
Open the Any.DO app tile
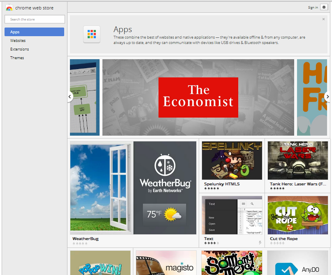[x=298, y=263]
